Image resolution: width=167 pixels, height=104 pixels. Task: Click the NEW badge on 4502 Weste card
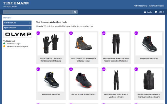(x=136, y=69)
